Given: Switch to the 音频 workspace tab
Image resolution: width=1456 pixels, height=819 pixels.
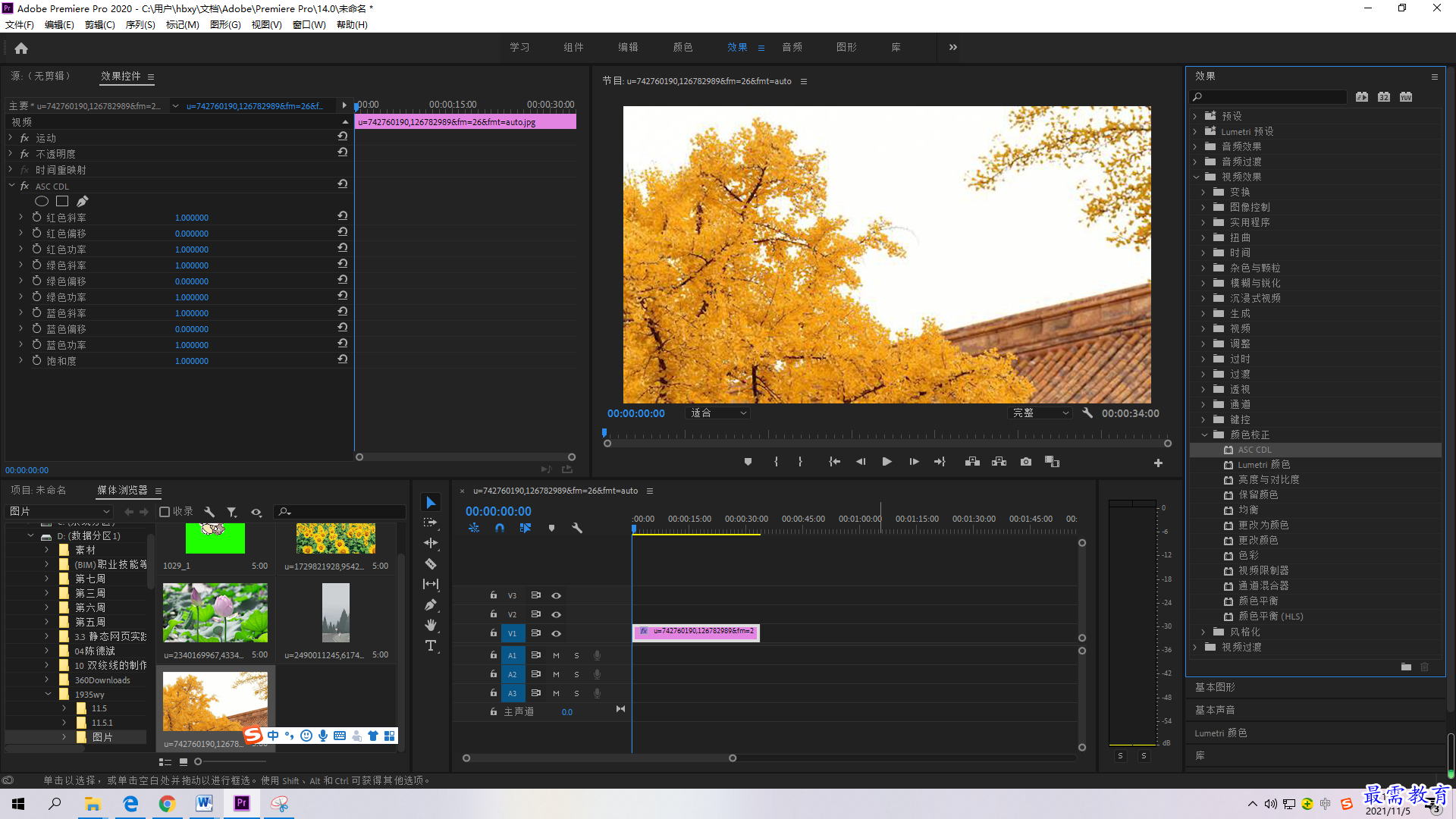Looking at the screenshot, I should tap(792, 47).
